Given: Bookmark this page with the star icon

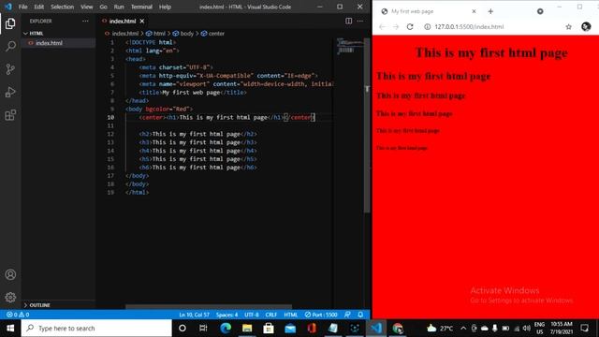Looking at the screenshot, I should [568, 27].
